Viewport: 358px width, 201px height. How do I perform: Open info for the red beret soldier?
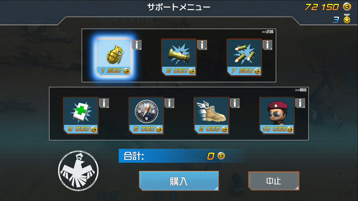tap(300, 103)
